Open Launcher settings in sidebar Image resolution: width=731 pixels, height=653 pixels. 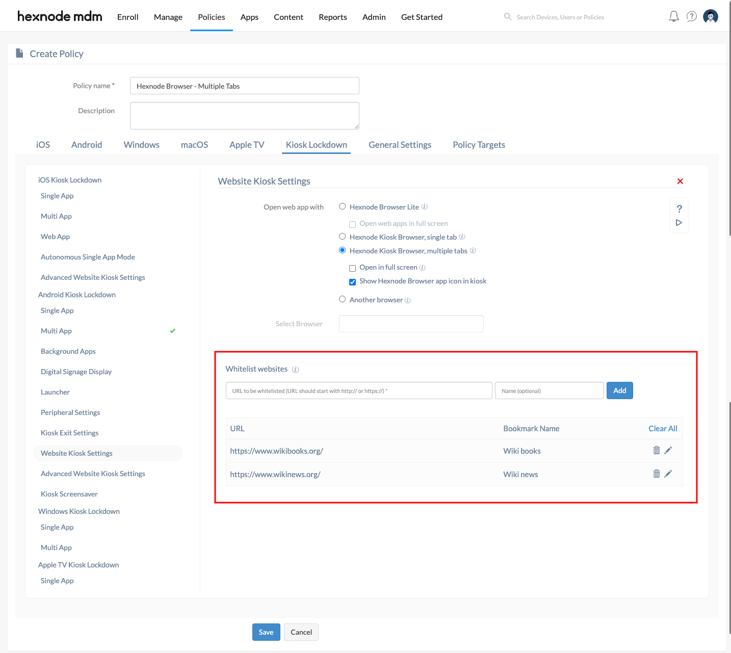[x=55, y=392]
